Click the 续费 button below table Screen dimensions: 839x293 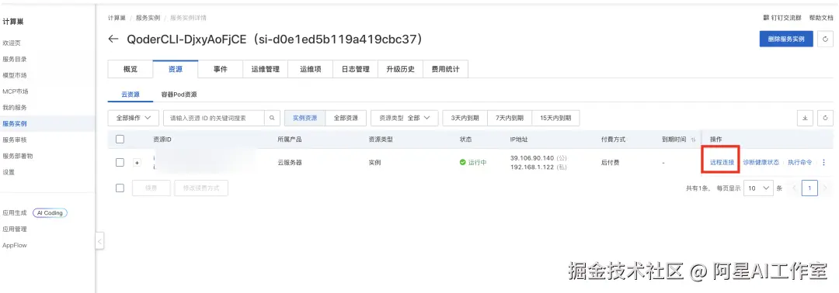click(151, 188)
